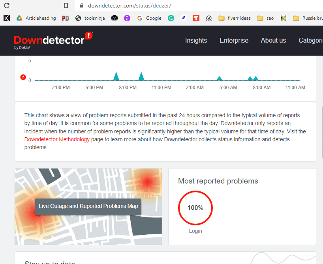
Task: Click the red question mark chart help icon
Action: [x=23, y=77]
